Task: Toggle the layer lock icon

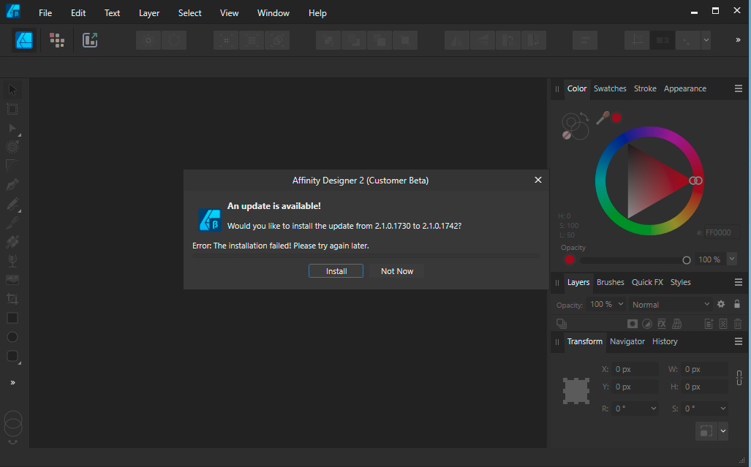Action: (x=737, y=304)
